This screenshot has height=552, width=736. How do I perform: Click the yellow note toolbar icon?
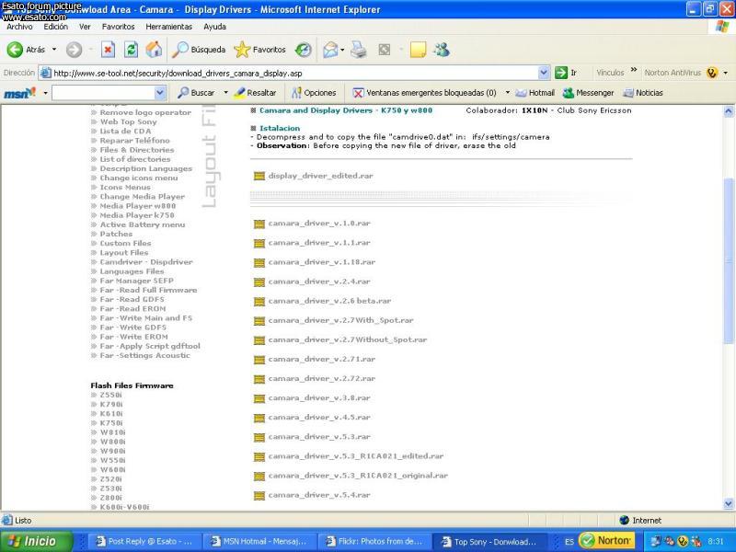click(418, 50)
